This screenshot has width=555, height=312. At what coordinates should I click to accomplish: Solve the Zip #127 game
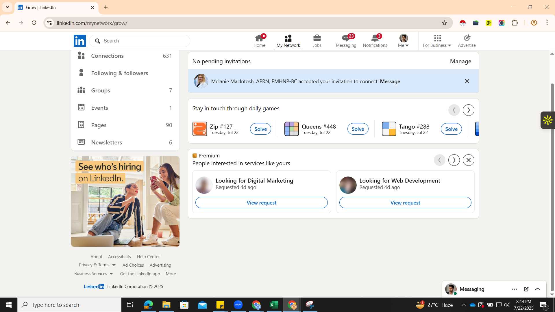point(260,129)
